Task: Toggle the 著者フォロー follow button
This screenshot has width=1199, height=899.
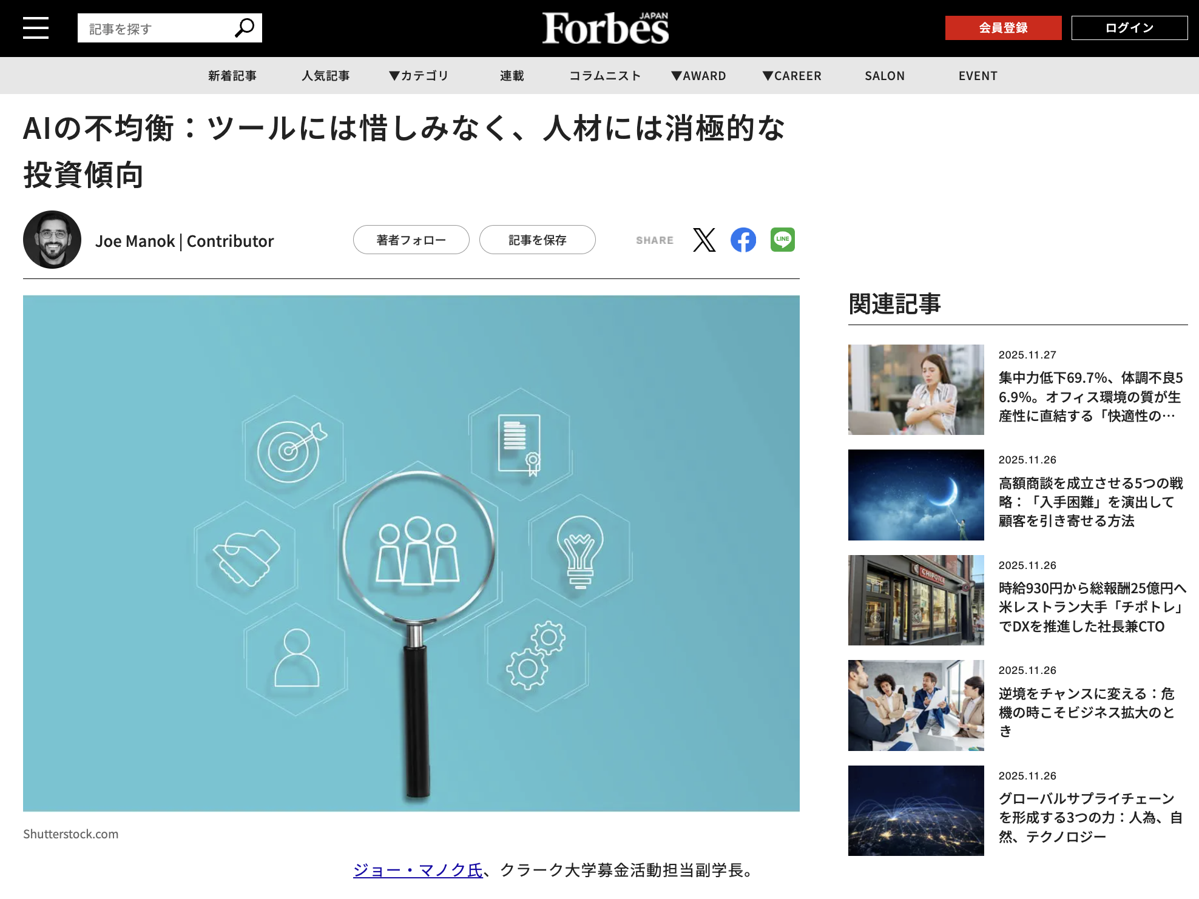Action: [411, 240]
